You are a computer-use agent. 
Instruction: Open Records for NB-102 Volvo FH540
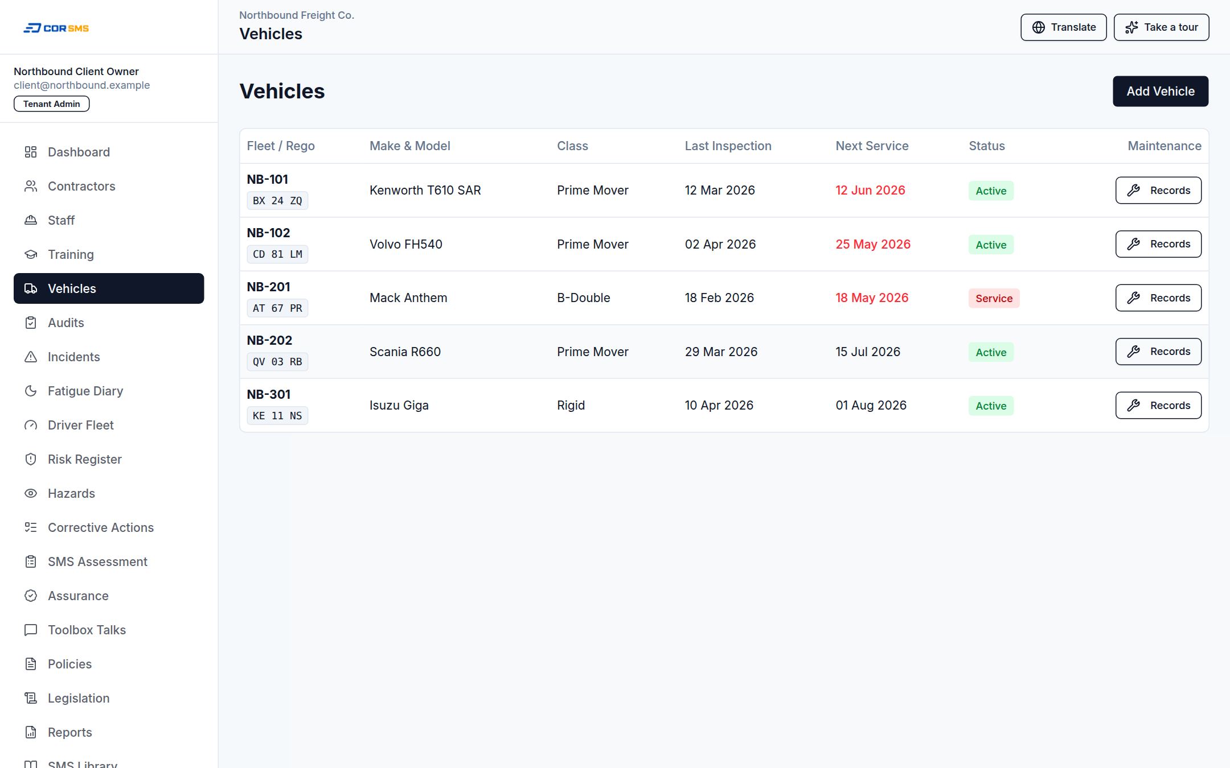pyautogui.click(x=1158, y=244)
